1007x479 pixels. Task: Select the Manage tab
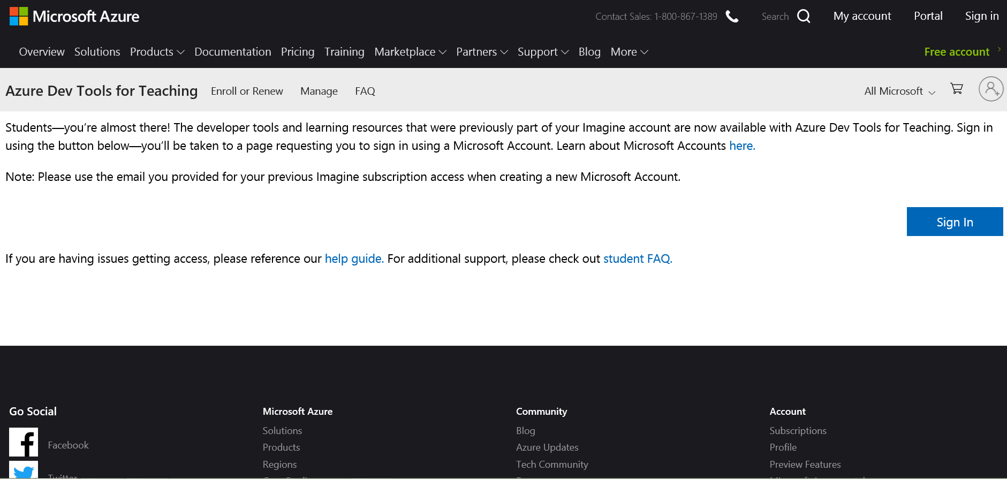[319, 92]
